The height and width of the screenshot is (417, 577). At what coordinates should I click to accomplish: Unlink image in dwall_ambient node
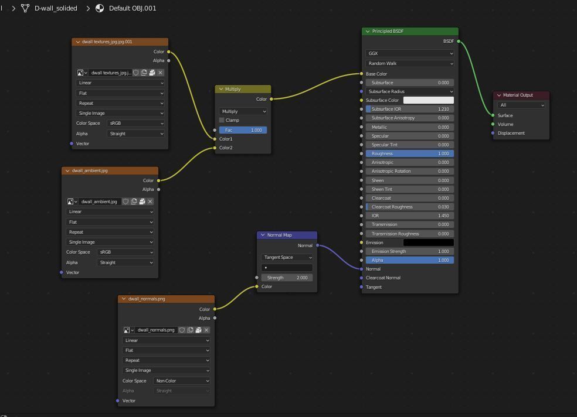[x=150, y=201]
